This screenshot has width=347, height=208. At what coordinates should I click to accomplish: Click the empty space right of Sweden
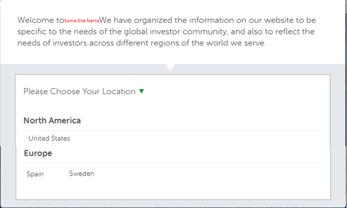click(210, 173)
